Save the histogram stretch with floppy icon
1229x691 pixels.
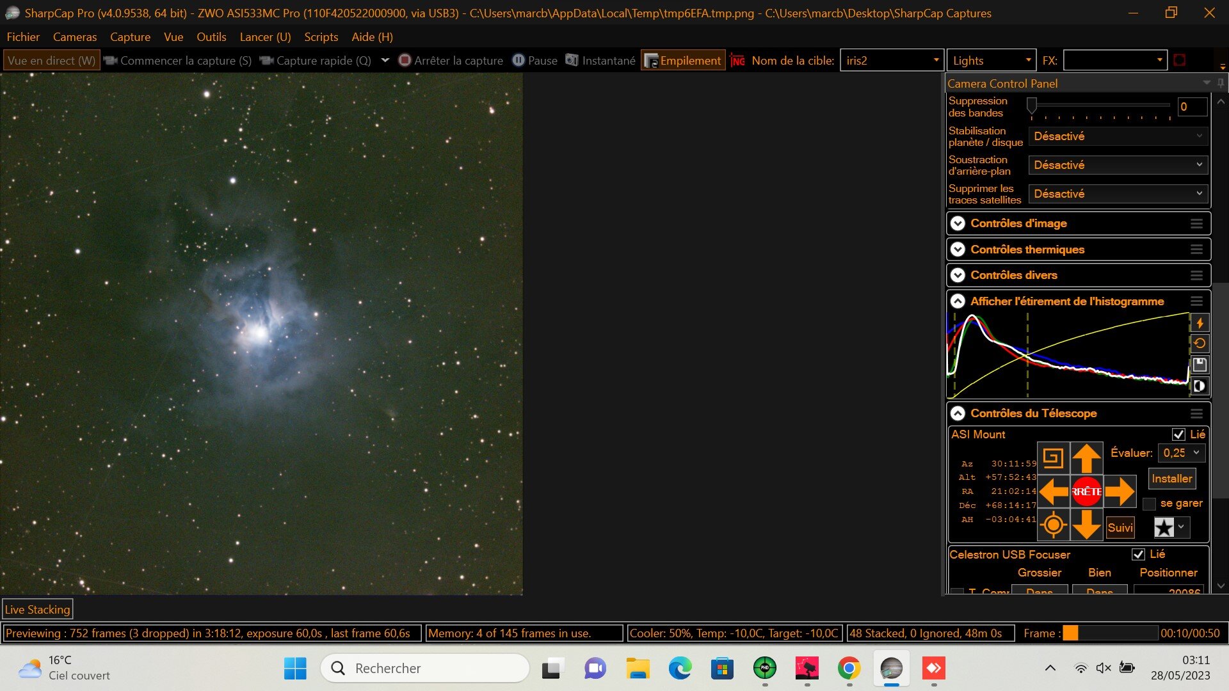coord(1200,365)
